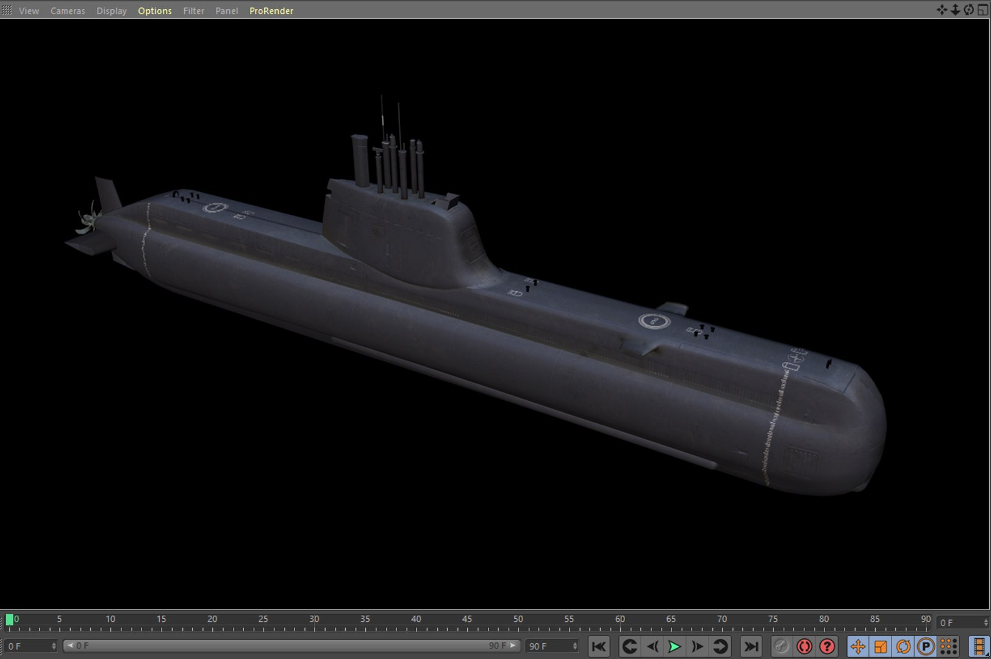Open the timeline filmstrip options button
This screenshot has width=991, height=659.
979,646
